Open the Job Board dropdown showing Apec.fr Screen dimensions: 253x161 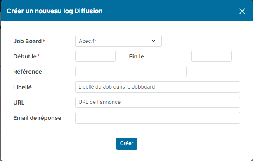point(118,41)
